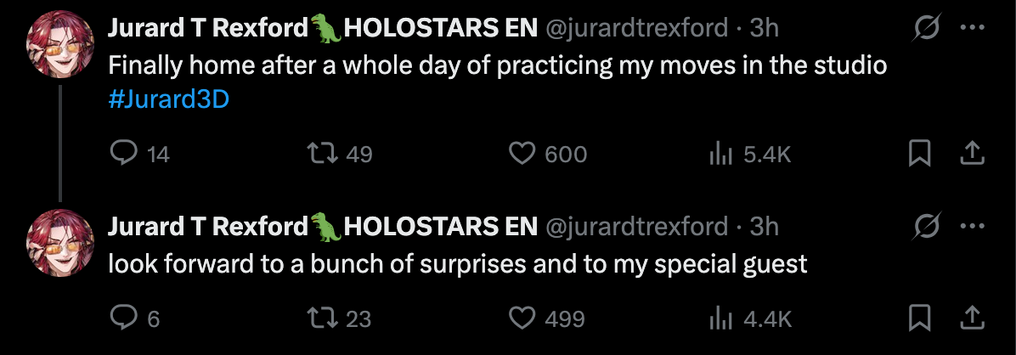Reply to the 'Finally home' tweet

point(125,154)
